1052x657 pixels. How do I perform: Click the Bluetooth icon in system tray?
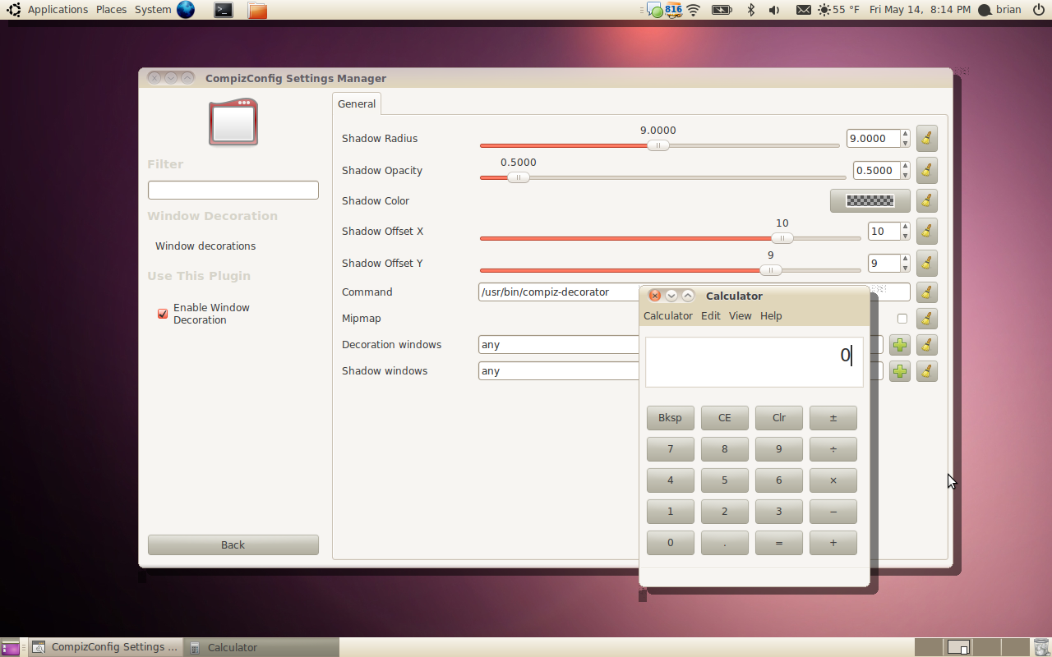750,10
